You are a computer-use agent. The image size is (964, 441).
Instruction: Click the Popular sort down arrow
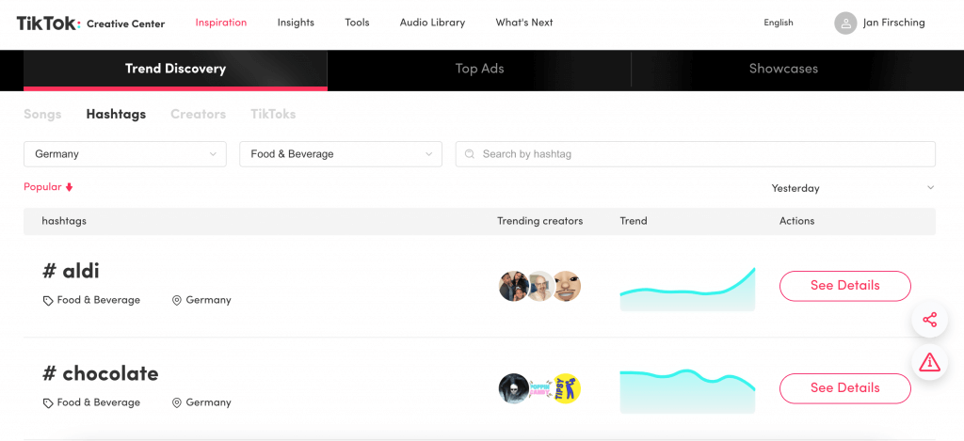(x=69, y=187)
